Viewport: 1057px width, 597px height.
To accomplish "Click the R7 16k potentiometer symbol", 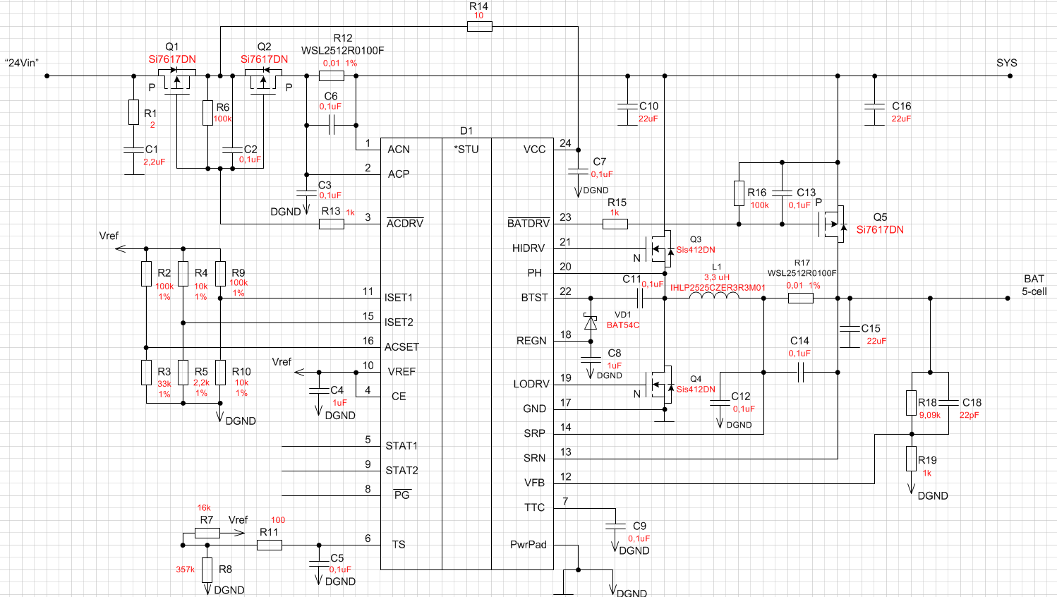I will point(207,532).
